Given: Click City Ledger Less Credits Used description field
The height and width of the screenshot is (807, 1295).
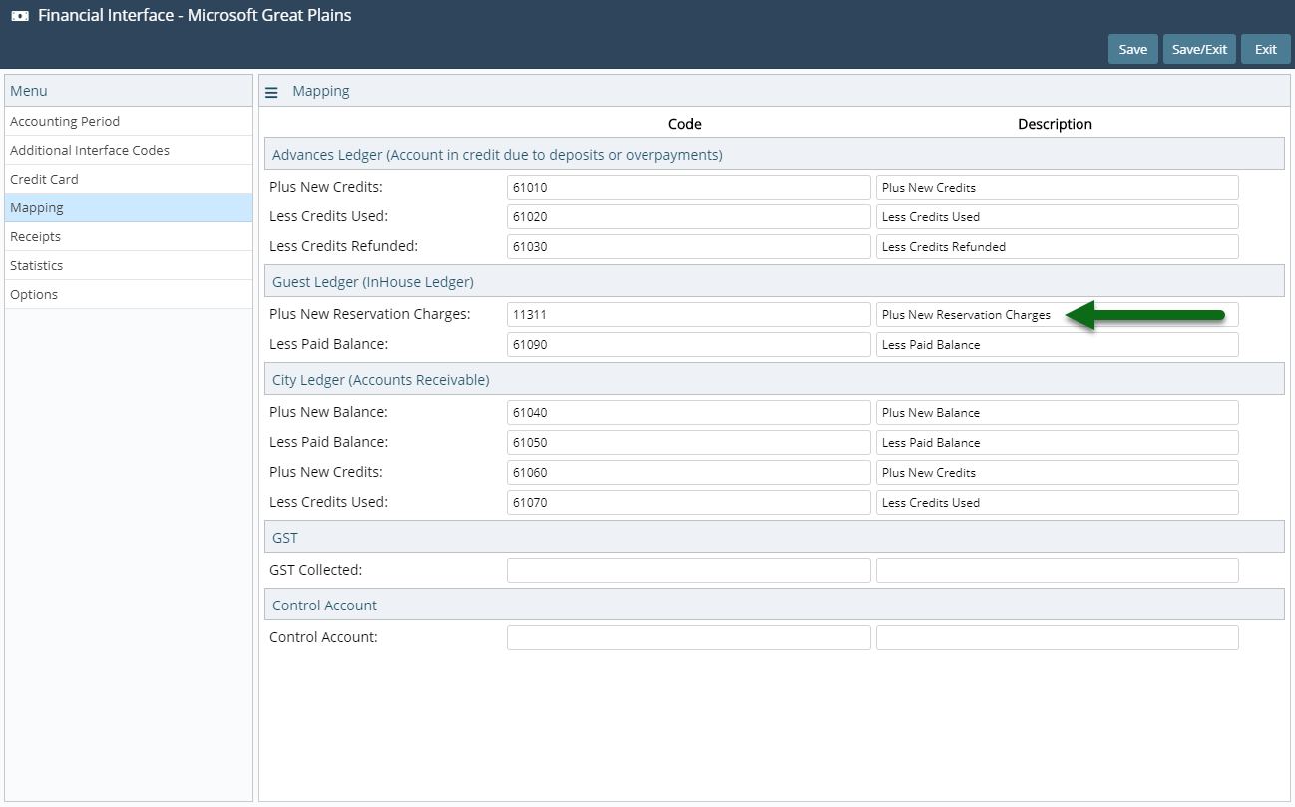Looking at the screenshot, I should [1058, 503].
